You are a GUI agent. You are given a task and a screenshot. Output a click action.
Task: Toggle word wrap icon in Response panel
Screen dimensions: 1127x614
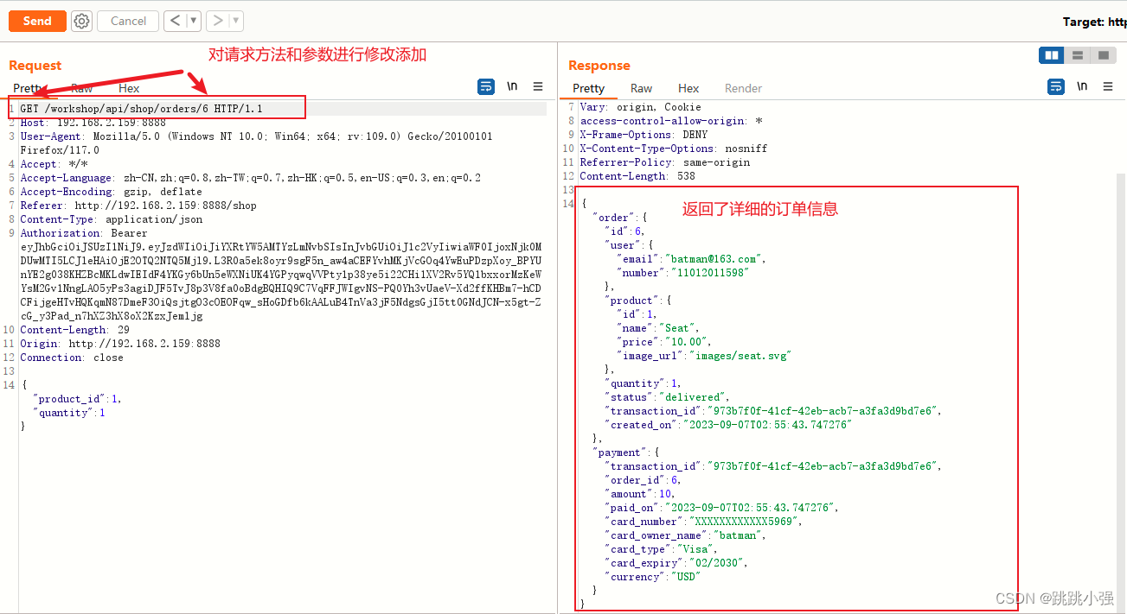pos(1056,86)
